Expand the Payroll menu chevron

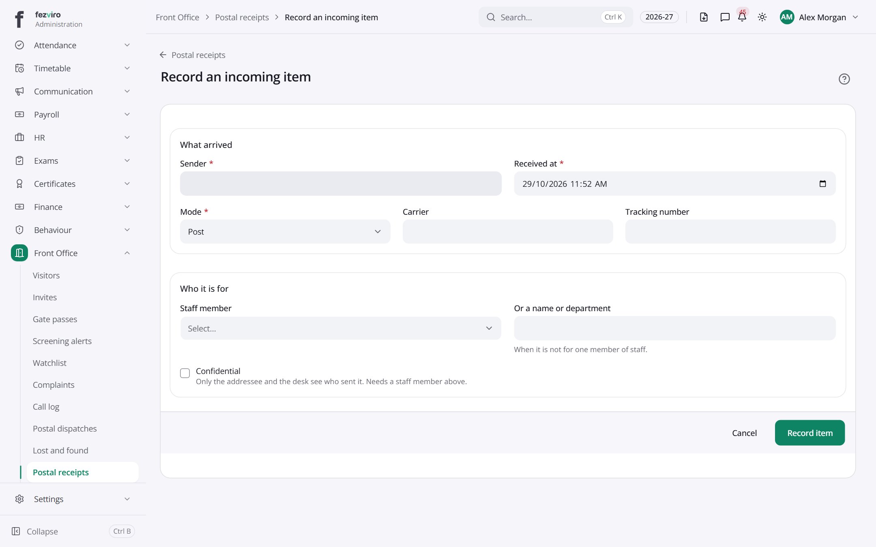coord(127,114)
